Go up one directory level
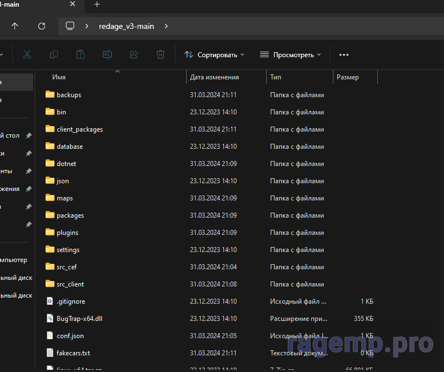The height and width of the screenshot is (372, 444). 15,26
